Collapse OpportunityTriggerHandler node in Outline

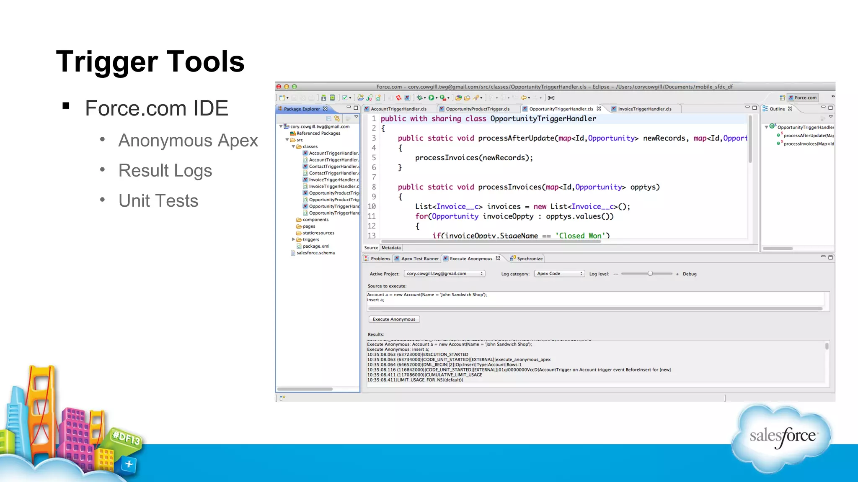(x=766, y=127)
